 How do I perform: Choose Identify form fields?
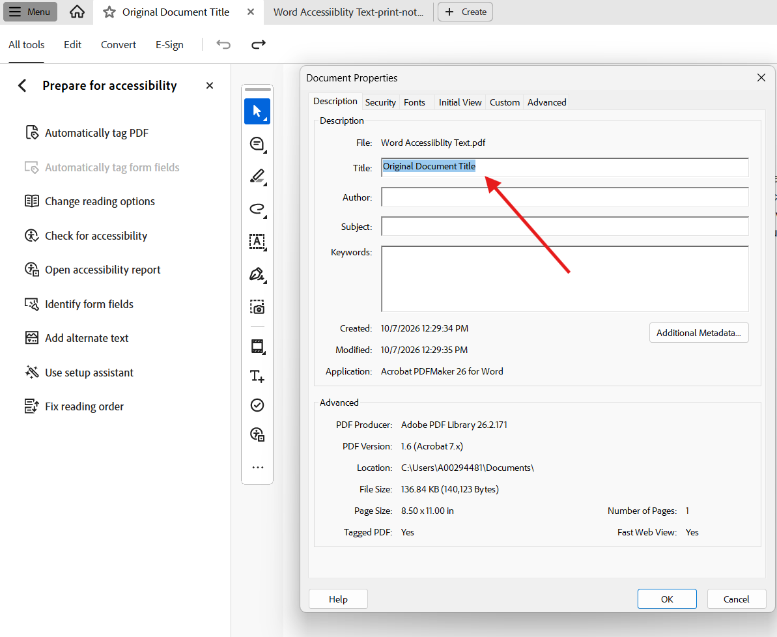tap(79, 304)
